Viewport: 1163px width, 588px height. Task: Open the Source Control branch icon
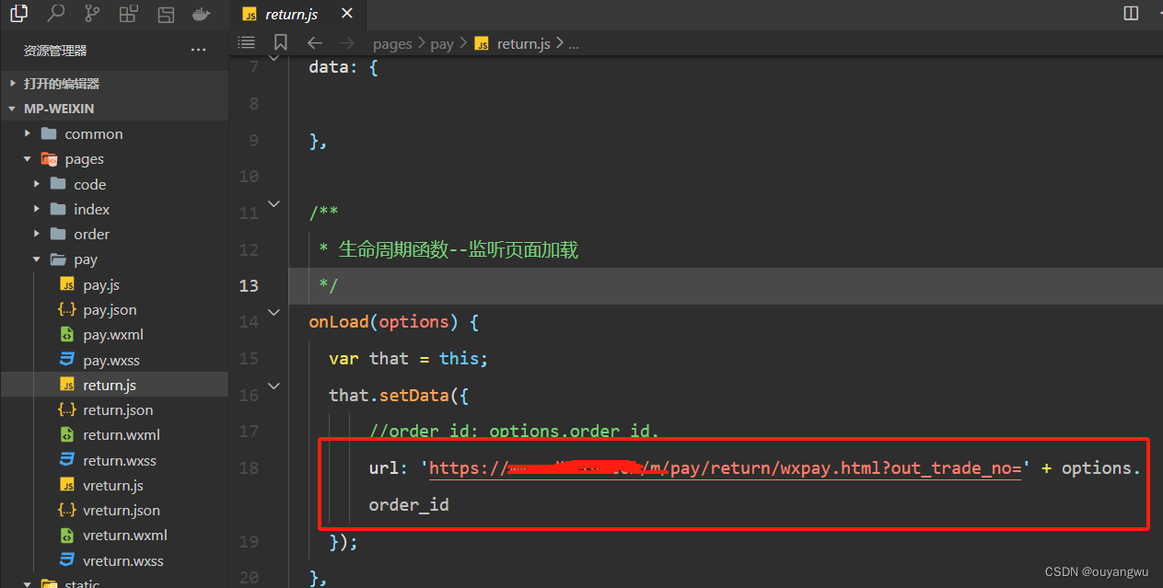92,14
